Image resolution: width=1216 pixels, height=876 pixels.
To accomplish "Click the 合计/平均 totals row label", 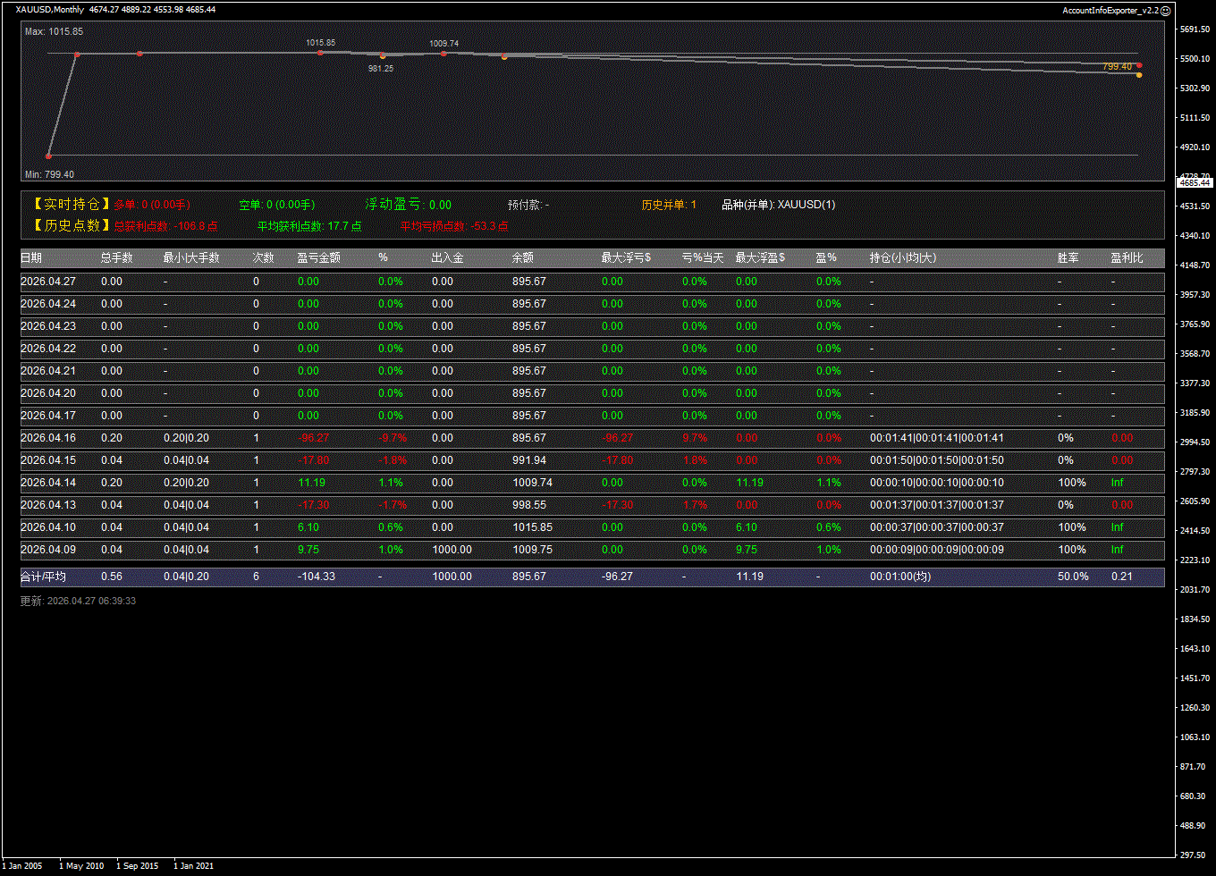I will 43,577.
